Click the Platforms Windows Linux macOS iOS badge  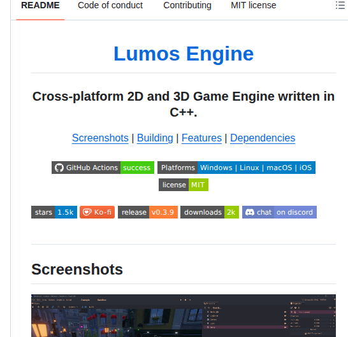point(236,168)
